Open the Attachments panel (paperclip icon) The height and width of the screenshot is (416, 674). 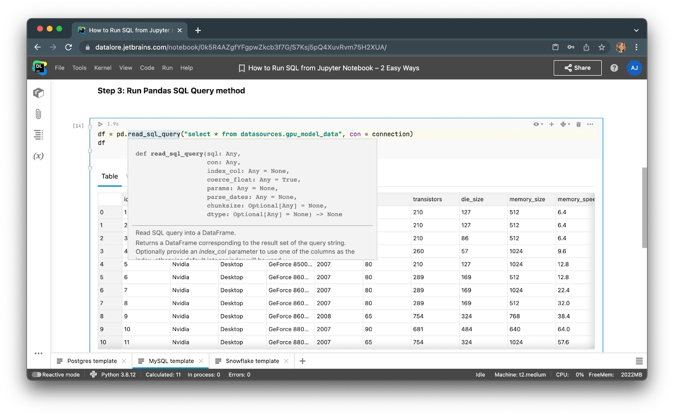(x=38, y=113)
